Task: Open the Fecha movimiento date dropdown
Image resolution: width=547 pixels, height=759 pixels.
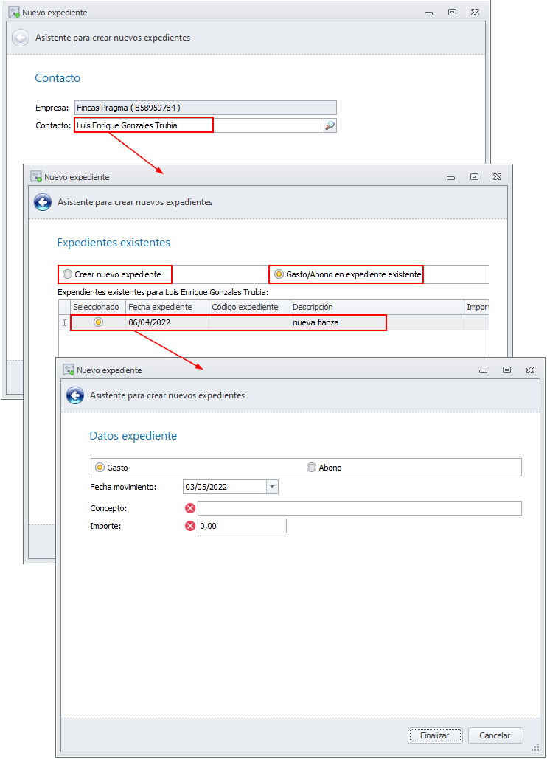Action: click(x=272, y=487)
